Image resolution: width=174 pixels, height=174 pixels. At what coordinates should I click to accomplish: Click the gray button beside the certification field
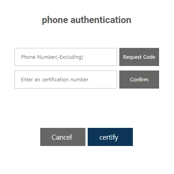139,80
